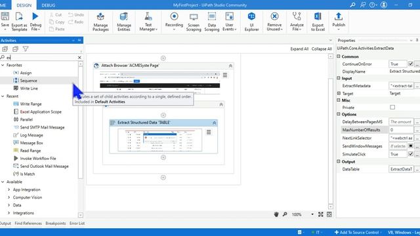
Task: Click the Undo button in the ribbon
Action: pos(76,14)
